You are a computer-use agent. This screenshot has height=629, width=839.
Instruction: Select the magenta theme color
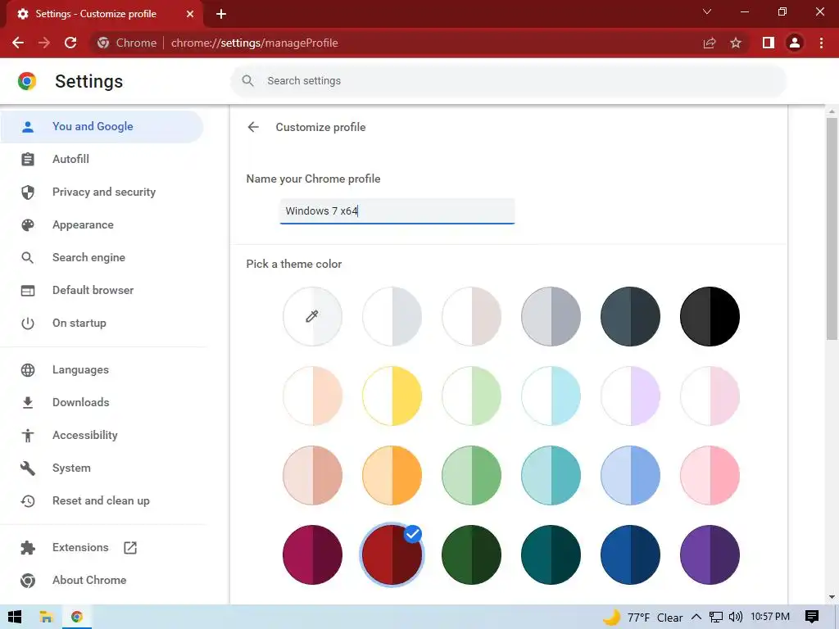click(x=312, y=554)
